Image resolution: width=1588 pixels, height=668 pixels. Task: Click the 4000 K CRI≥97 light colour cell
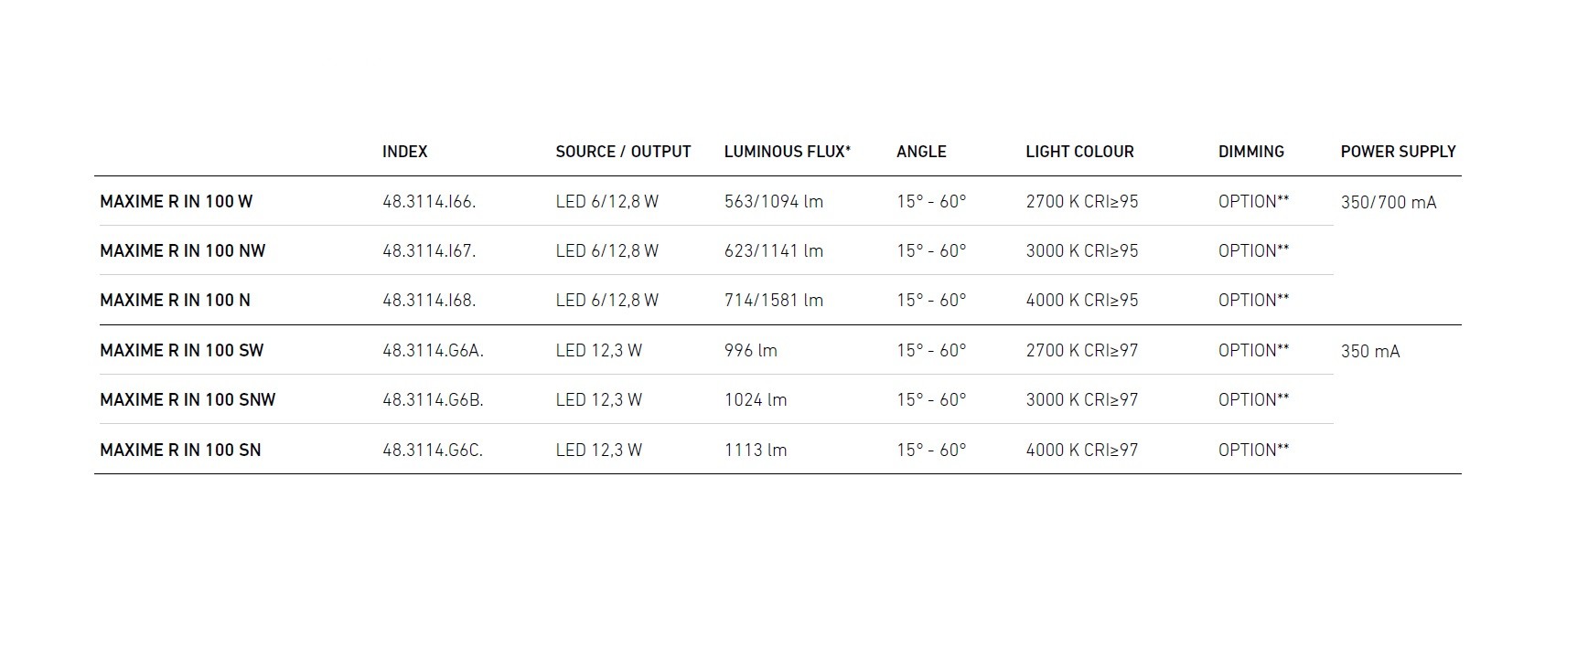pos(1081,451)
